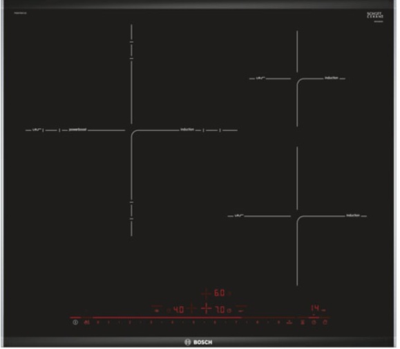
Task: Activate the powerboost pot symbol
Action: point(289,322)
